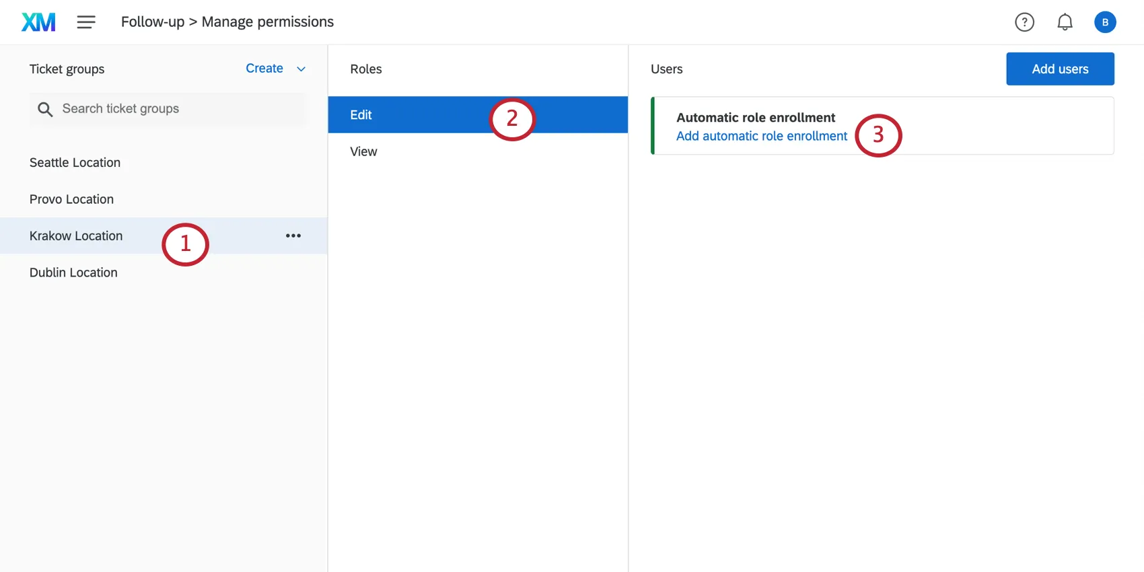1144x572 pixels.
Task: Open the help question mark icon
Action: coord(1024,22)
